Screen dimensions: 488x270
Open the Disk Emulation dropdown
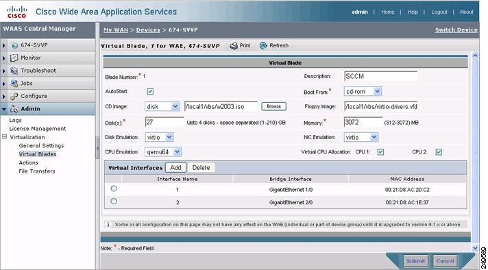[159, 137]
